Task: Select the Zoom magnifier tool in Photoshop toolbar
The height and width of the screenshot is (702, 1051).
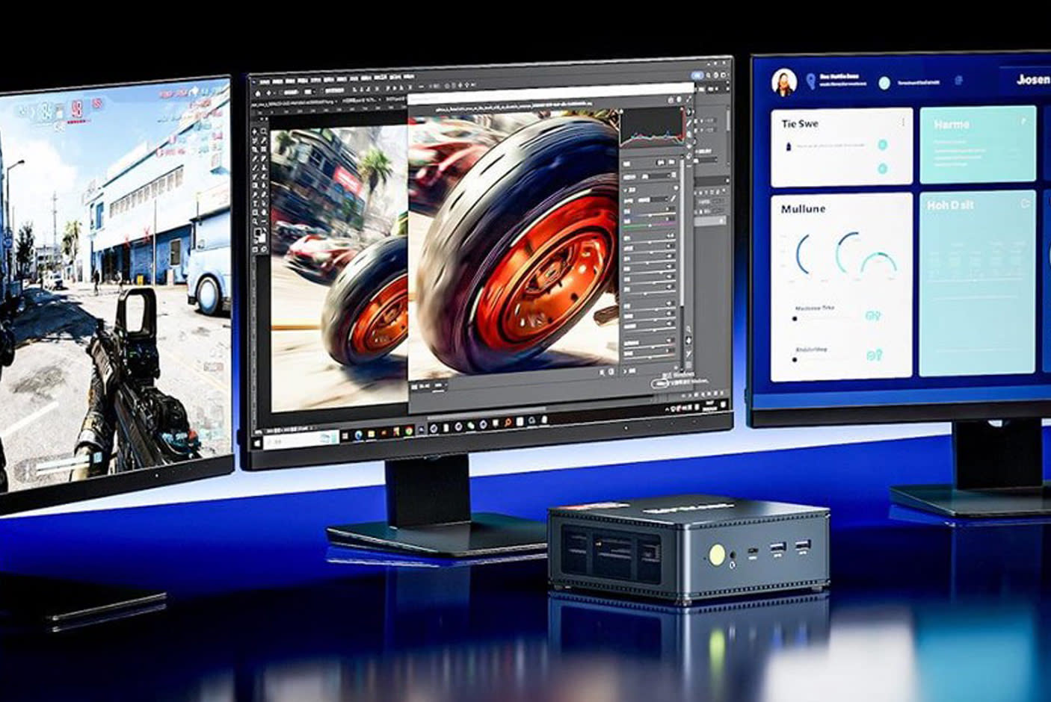Action: [255, 221]
